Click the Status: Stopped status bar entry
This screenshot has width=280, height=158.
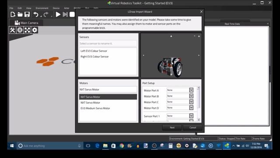(x=227, y=139)
